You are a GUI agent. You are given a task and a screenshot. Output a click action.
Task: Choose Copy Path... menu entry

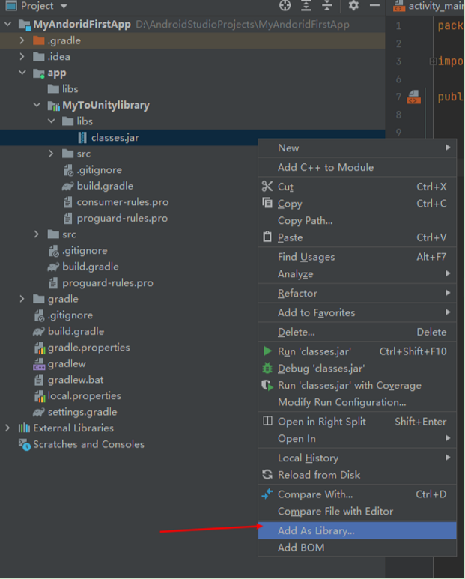[357, 221]
